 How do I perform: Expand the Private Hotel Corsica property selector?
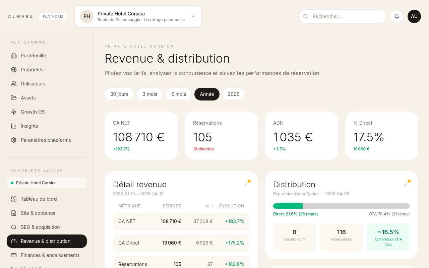(138, 16)
